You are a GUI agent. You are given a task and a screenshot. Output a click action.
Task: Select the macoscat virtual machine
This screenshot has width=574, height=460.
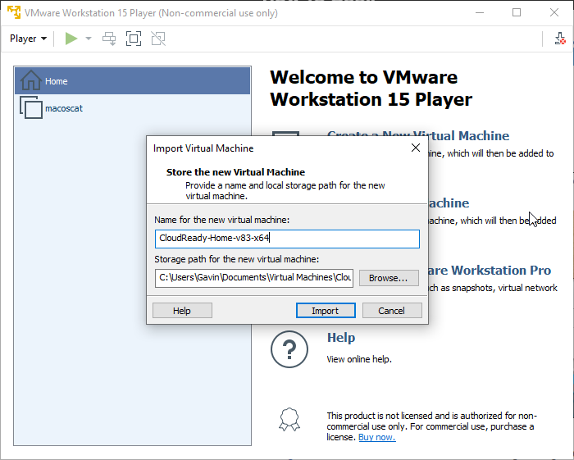63,108
